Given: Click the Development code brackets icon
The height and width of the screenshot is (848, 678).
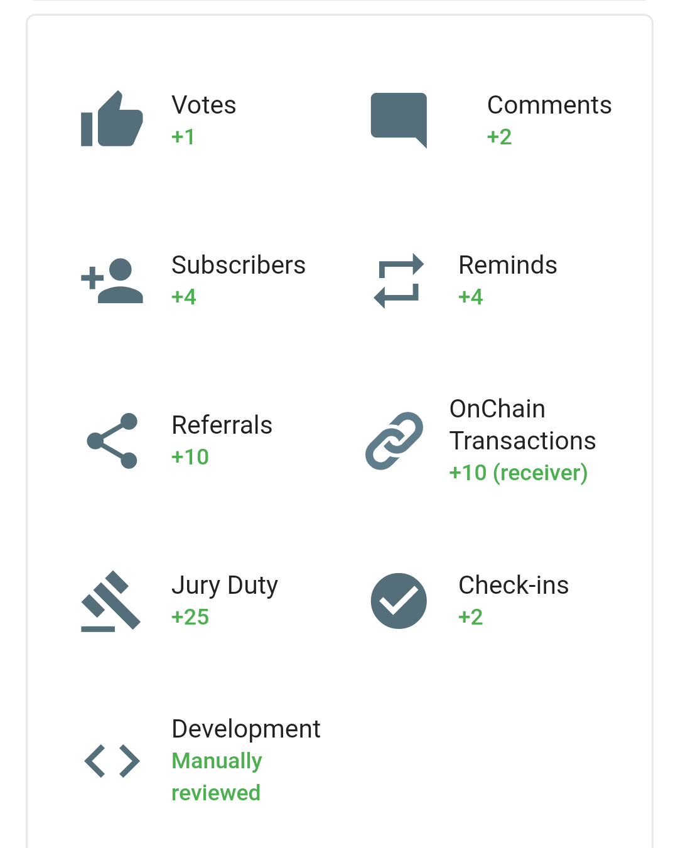Looking at the screenshot, I should coord(112,761).
